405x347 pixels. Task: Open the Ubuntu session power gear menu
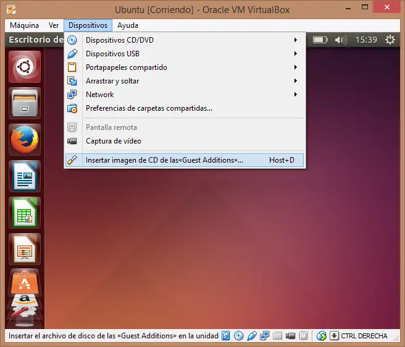390,40
